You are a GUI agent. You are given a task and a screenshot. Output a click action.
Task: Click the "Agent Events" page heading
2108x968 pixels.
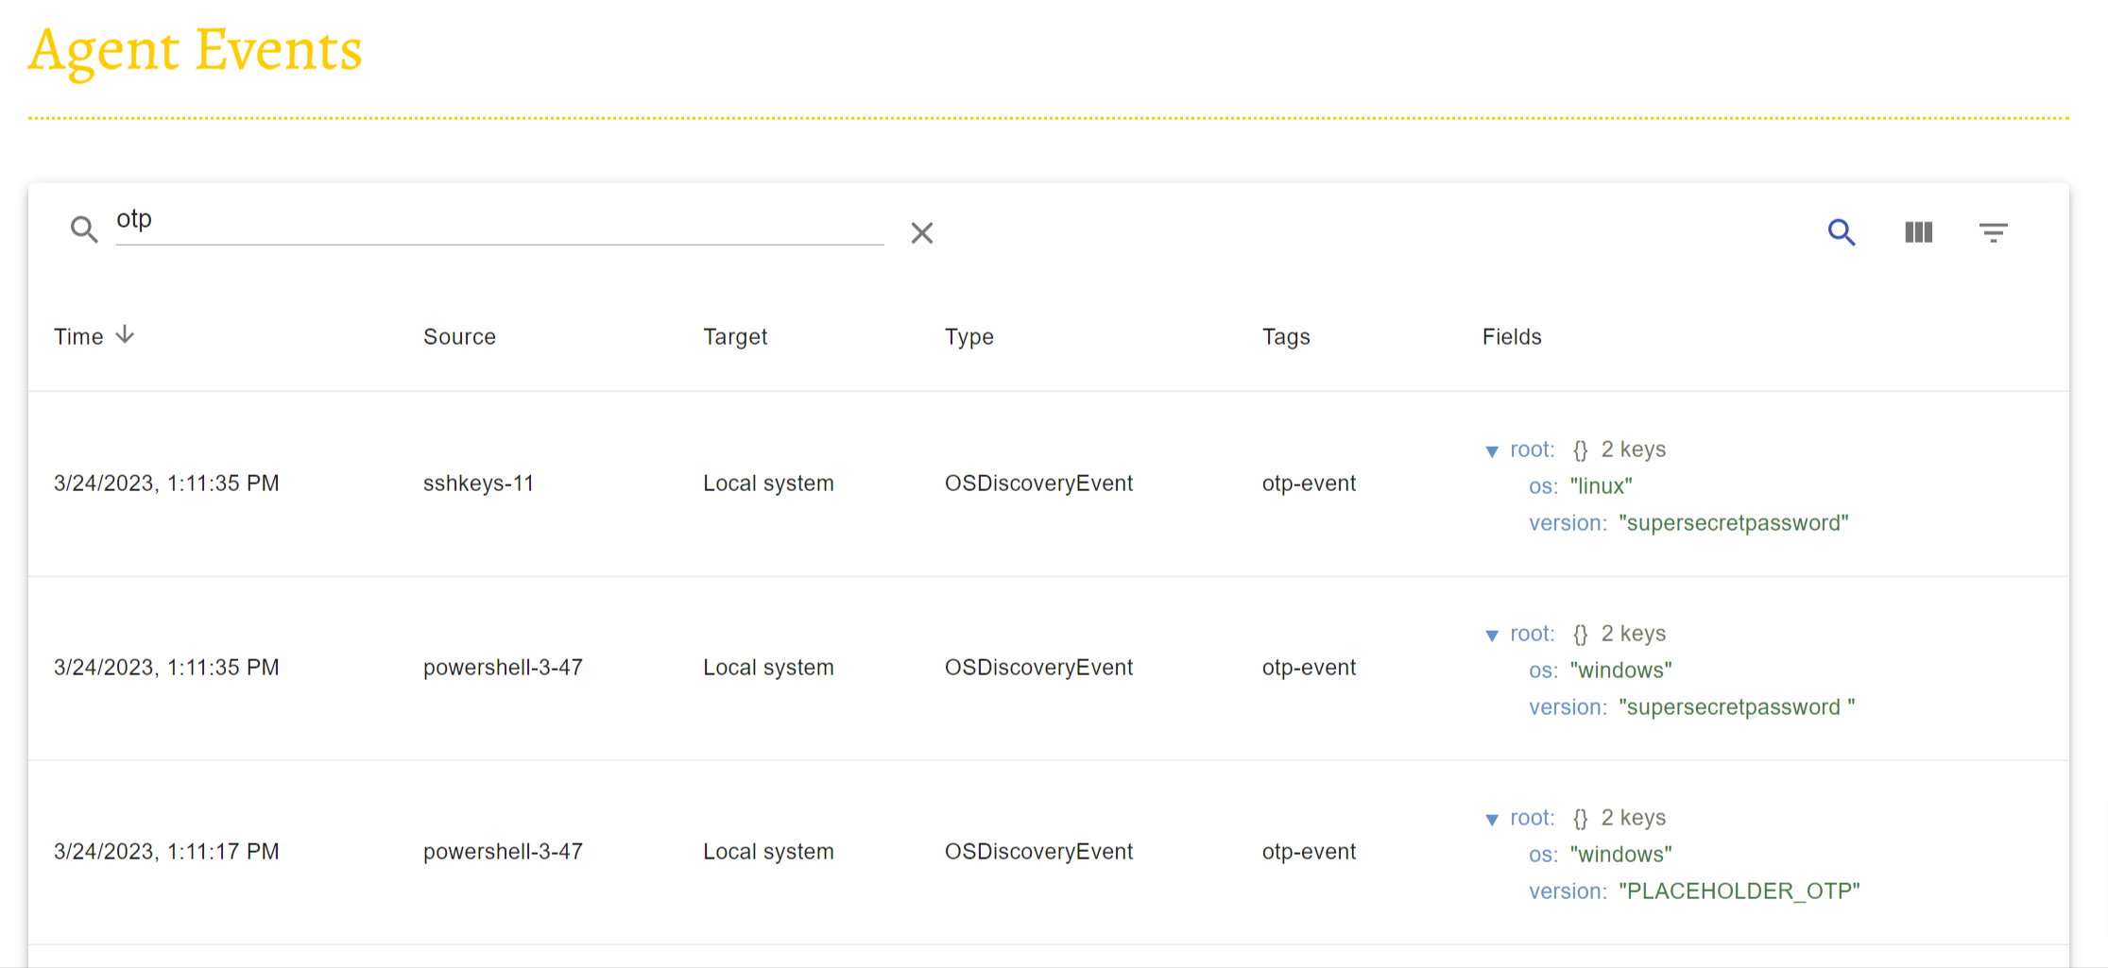195,51
